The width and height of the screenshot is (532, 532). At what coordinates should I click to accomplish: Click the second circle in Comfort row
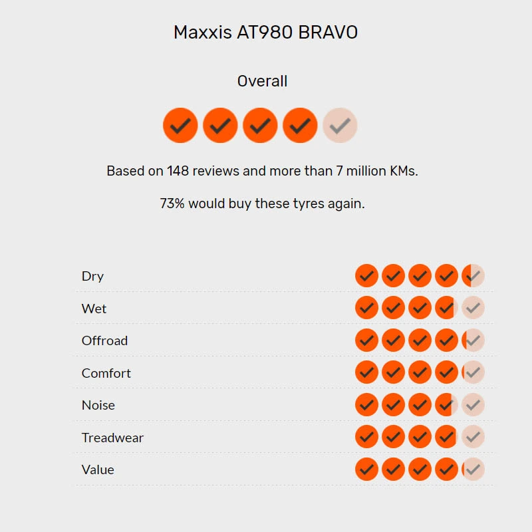393,372
